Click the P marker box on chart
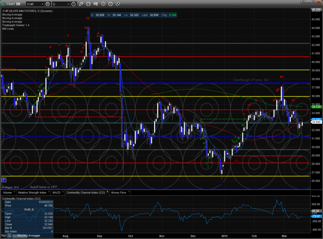 tap(4, 179)
